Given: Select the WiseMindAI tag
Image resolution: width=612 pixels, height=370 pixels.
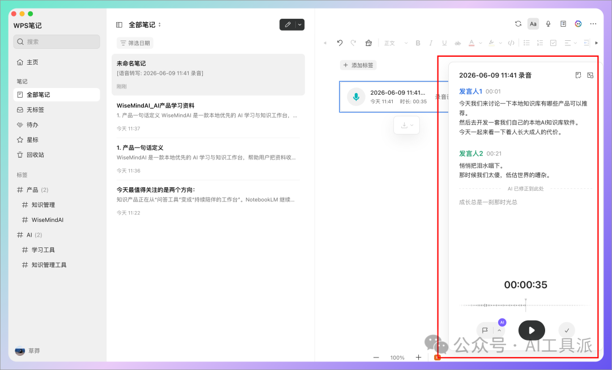Looking at the screenshot, I should pyautogui.click(x=57, y=220).
